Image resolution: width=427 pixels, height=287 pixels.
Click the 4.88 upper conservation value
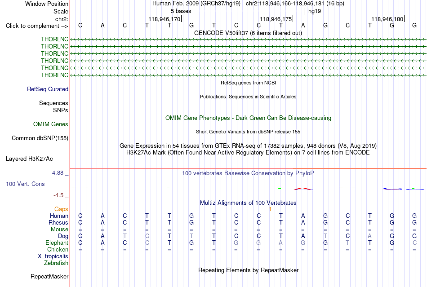58,173
